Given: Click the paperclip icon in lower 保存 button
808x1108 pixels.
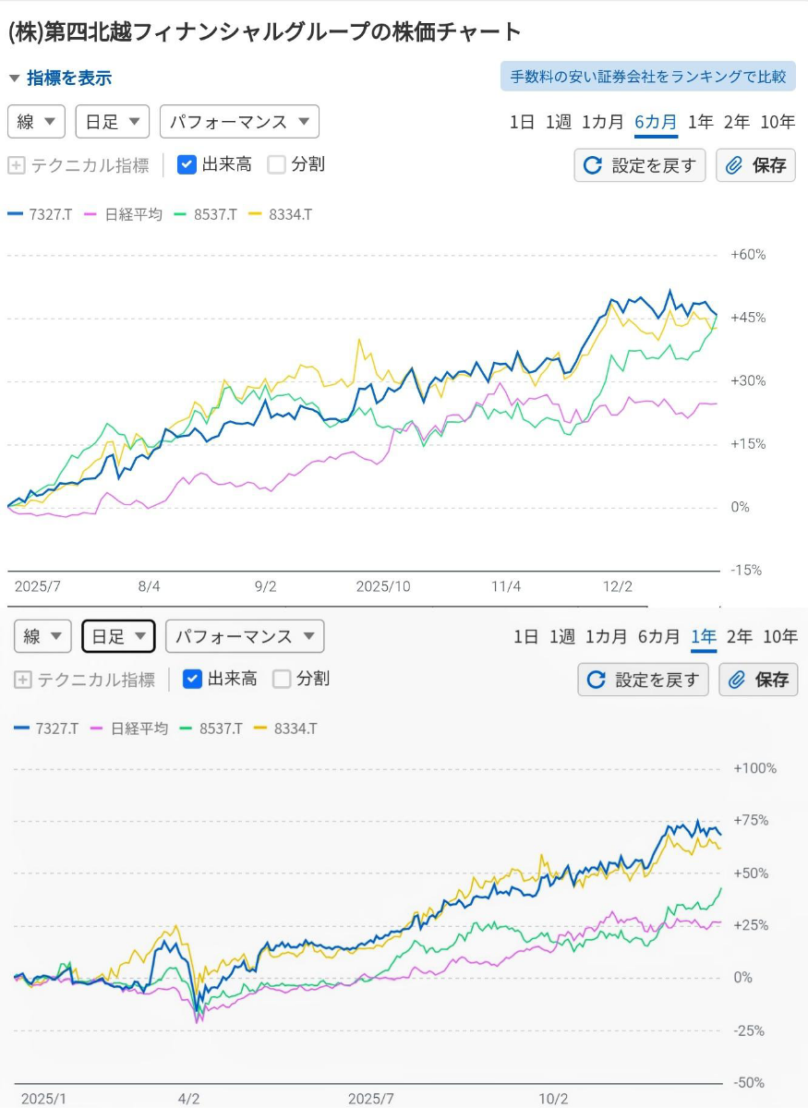Looking at the screenshot, I should tap(737, 680).
